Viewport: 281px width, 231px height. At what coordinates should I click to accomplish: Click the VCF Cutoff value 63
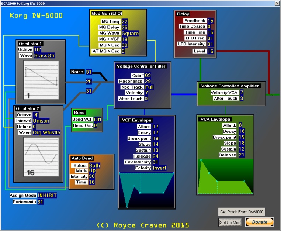(x=148, y=75)
